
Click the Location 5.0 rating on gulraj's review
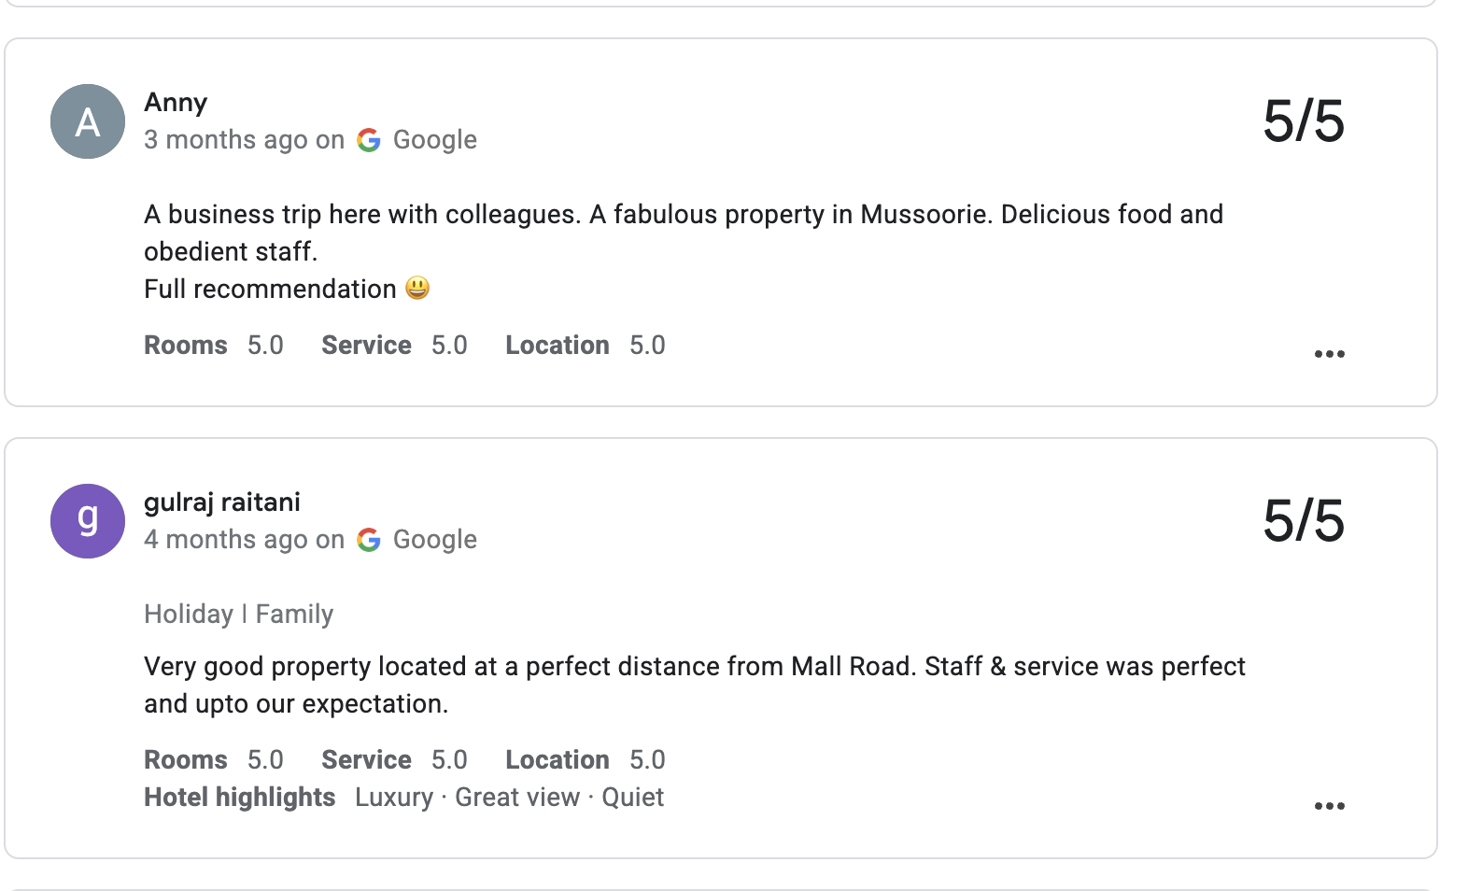[585, 759]
